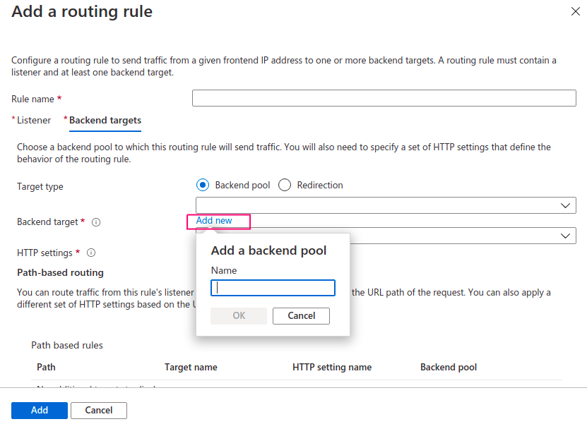Show info tooltip icon beside Backend target
The image size is (587, 424).
(96, 222)
